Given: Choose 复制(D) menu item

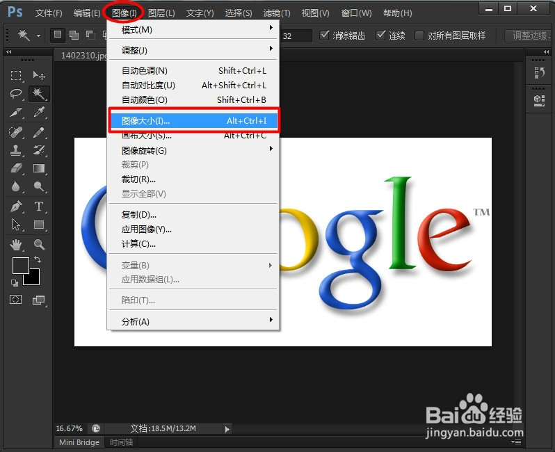Looking at the screenshot, I should (x=193, y=214).
